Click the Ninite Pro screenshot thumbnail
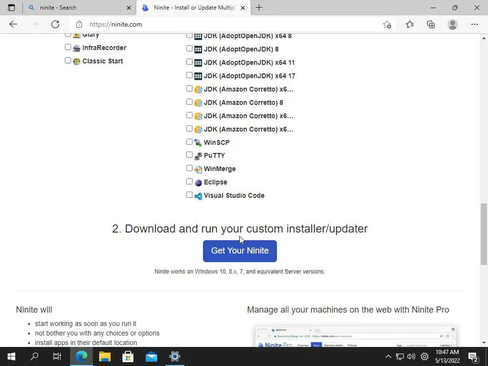This screenshot has width=488, height=366. click(x=356, y=336)
